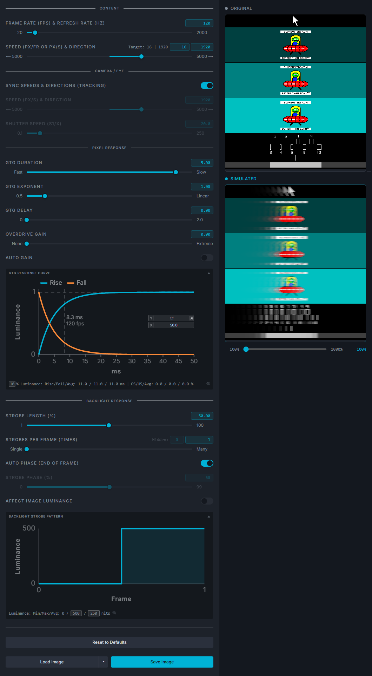Click the Load Image button
Viewport: 372px width, 676px height.
52,662
